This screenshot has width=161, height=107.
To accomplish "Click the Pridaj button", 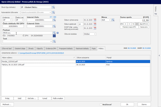I will [x=7, y=98].
